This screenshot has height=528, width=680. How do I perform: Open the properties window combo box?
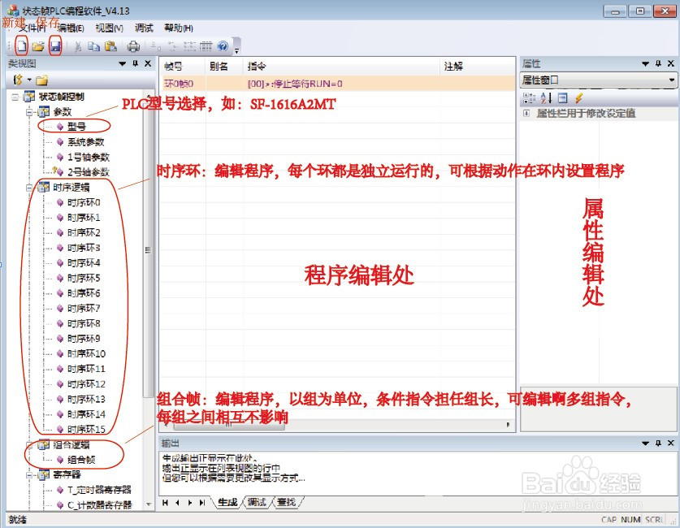click(598, 80)
